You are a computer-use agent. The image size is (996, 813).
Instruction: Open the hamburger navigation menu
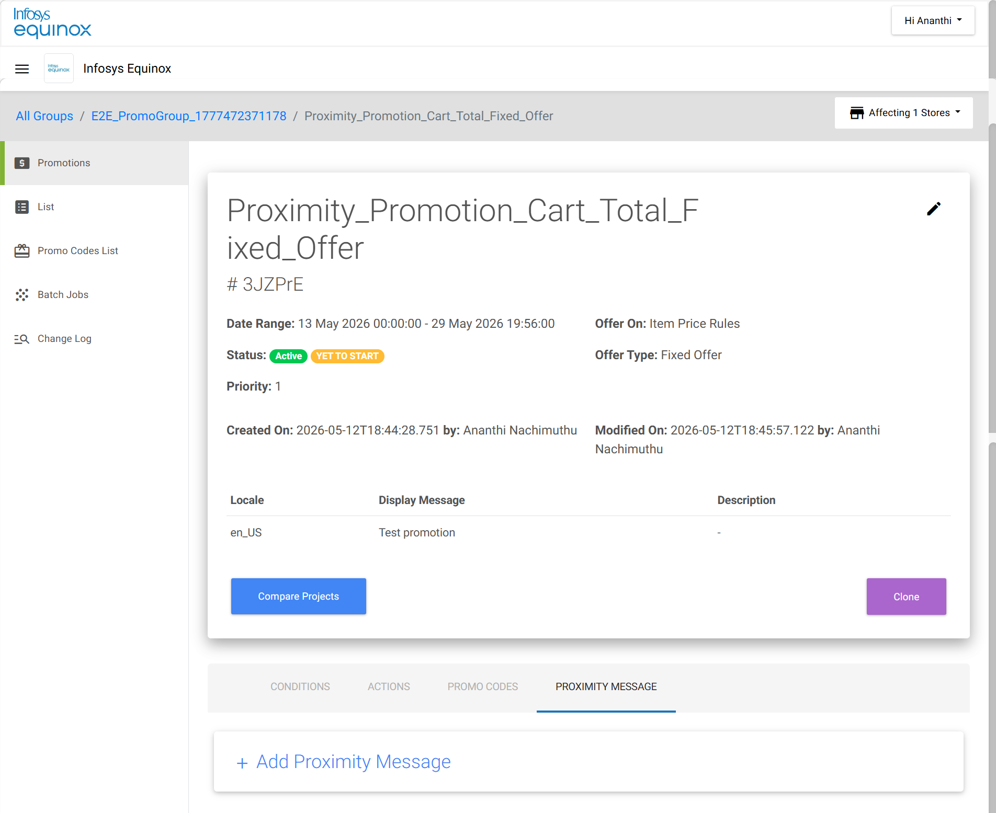click(x=22, y=68)
